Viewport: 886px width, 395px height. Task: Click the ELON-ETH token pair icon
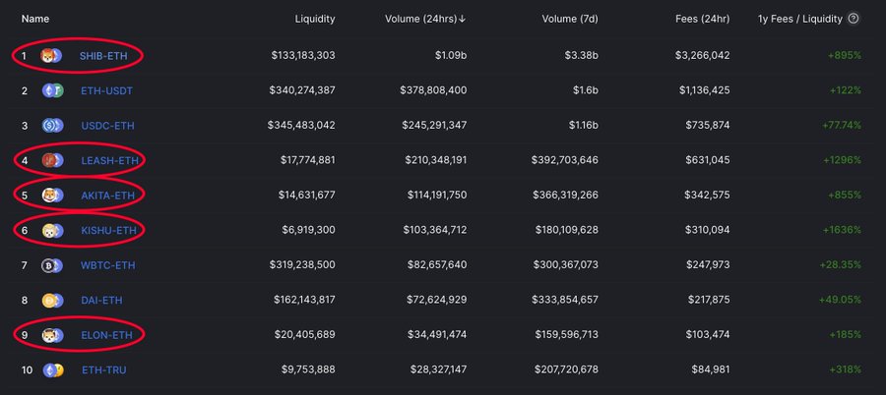point(52,335)
